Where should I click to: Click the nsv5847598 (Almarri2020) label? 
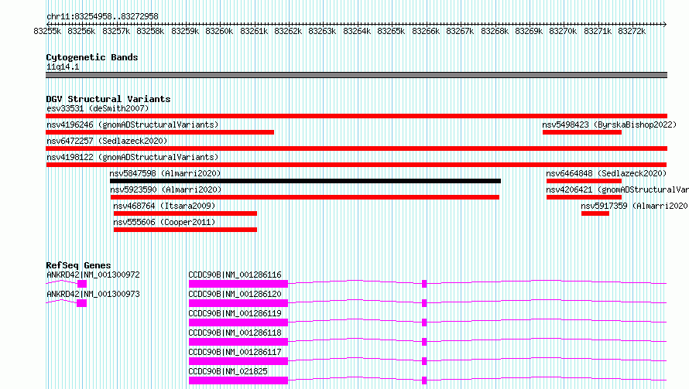coord(165,173)
